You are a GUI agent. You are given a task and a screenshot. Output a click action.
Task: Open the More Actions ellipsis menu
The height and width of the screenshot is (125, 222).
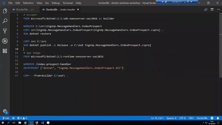[219, 9]
